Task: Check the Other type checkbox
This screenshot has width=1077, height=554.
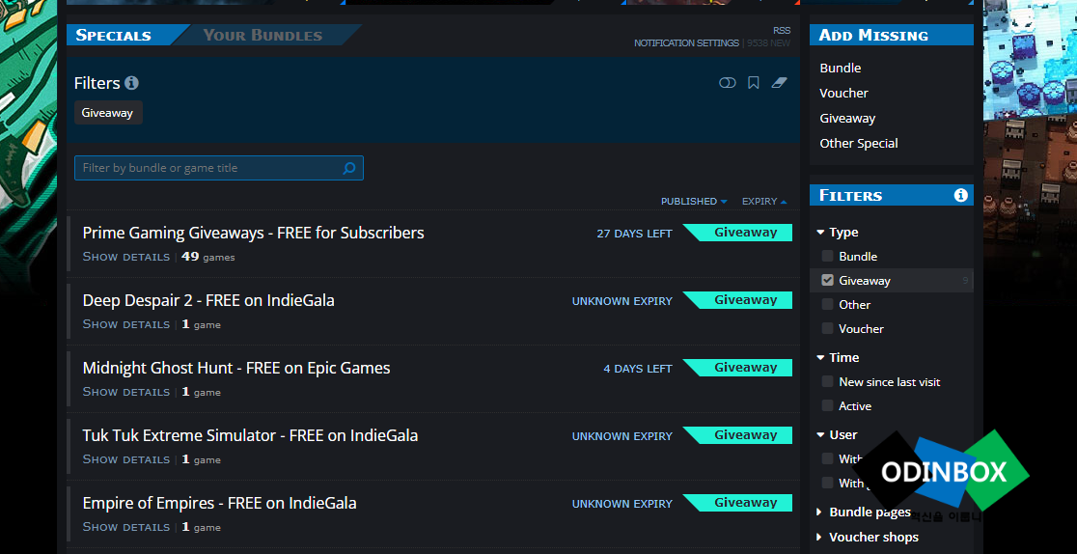Action: [x=827, y=304]
